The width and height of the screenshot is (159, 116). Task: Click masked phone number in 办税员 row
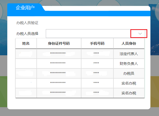tap(96, 73)
